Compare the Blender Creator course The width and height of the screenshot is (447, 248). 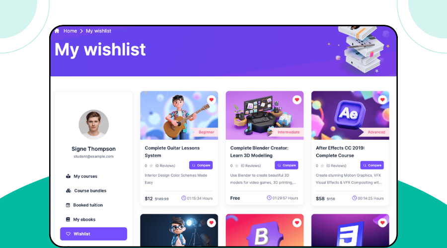pos(287,165)
